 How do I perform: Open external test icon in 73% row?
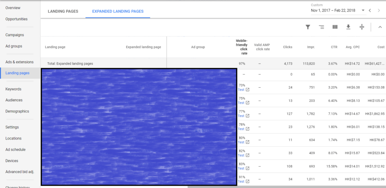(x=248, y=89)
